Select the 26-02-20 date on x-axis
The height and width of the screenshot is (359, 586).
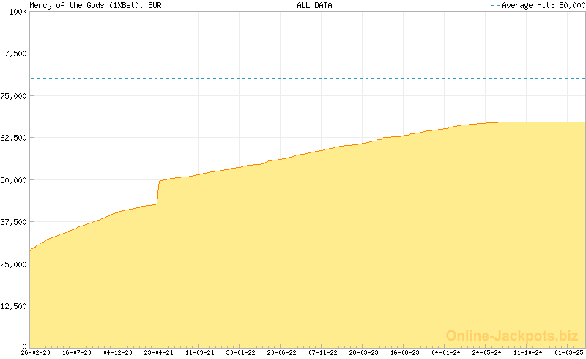click(35, 352)
